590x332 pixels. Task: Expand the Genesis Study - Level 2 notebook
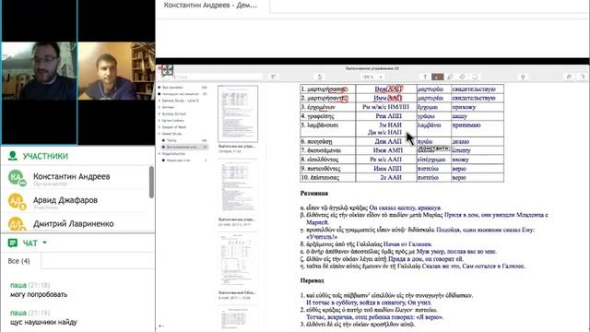[x=159, y=101]
